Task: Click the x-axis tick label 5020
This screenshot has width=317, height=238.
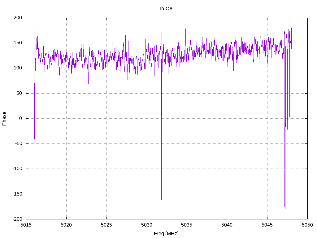Action: [x=66, y=225]
